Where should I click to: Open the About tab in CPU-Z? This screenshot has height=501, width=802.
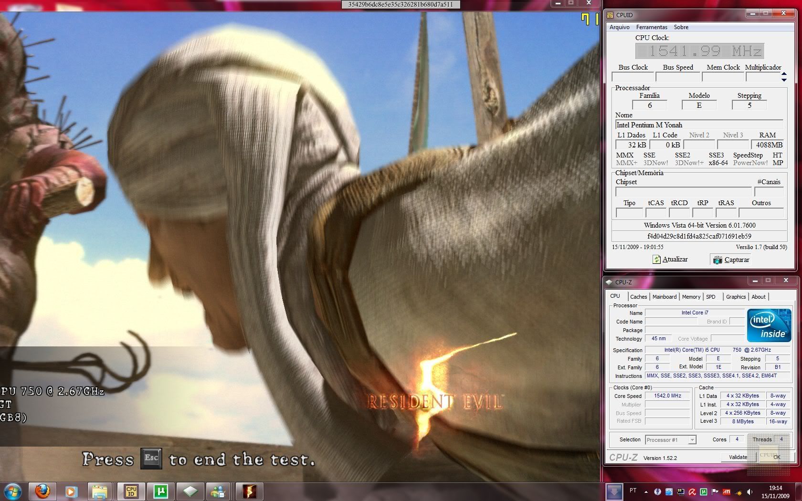coord(759,297)
